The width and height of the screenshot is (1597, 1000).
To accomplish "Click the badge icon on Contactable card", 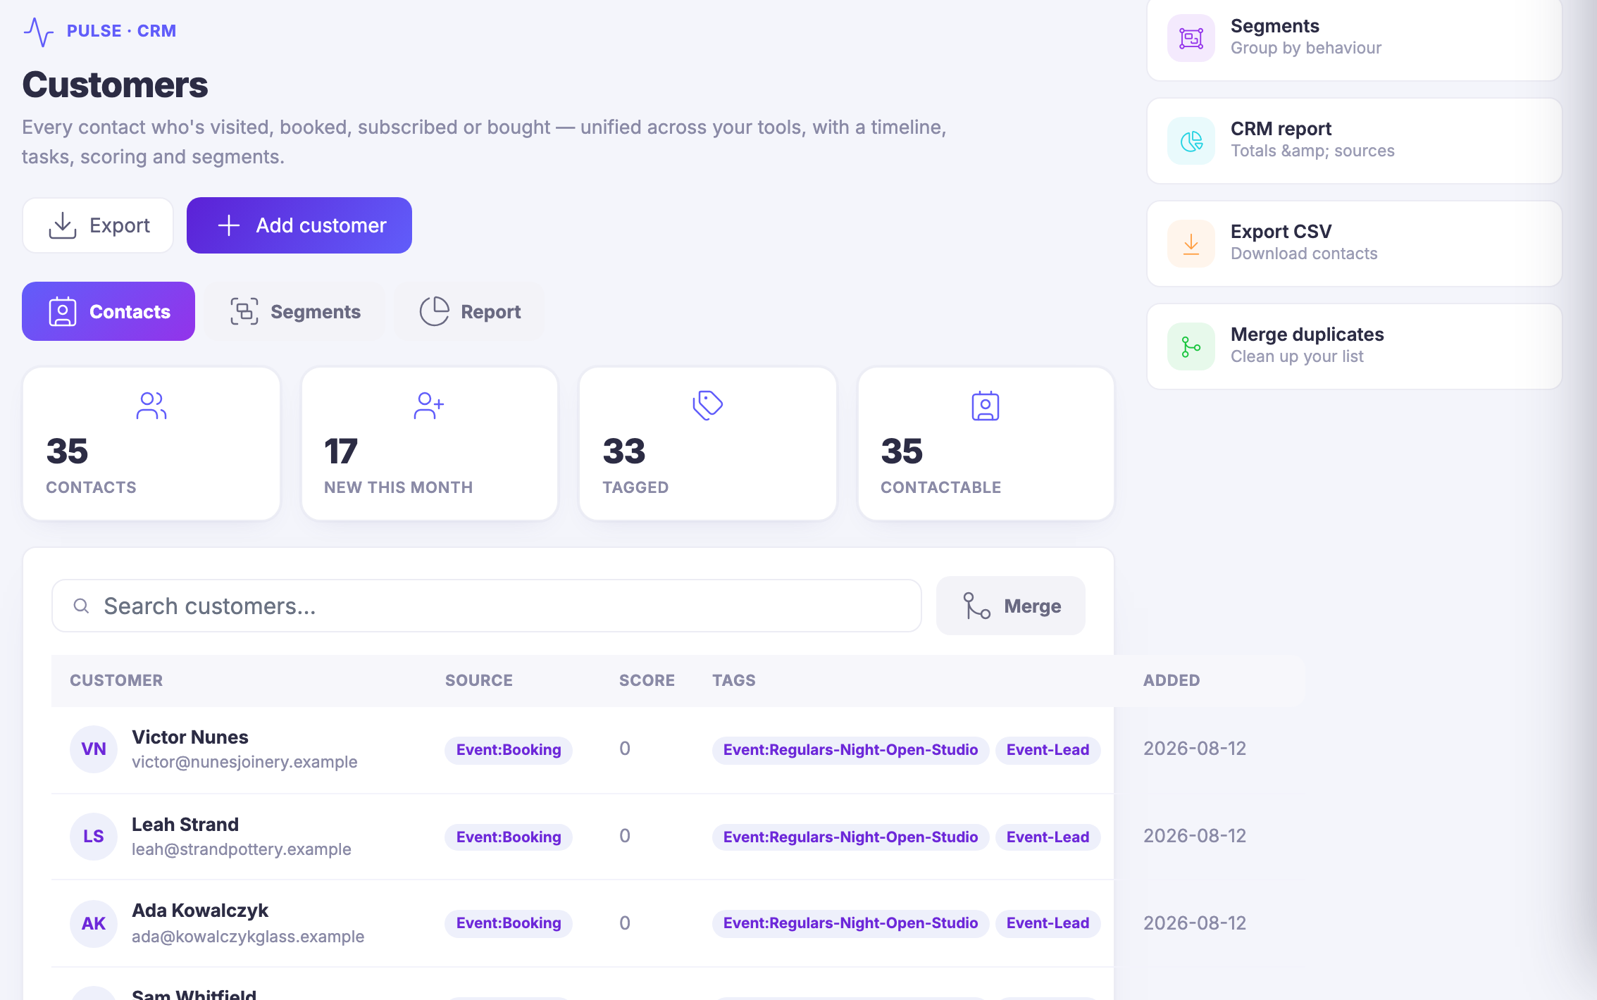I will point(986,406).
